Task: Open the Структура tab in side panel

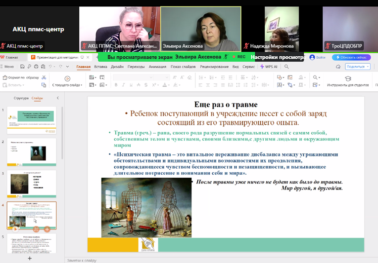Action: coord(21,98)
